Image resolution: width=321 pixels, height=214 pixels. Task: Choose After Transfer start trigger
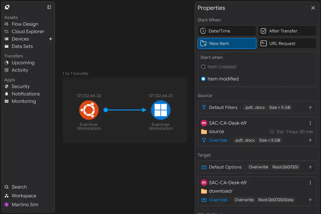pyautogui.click(x=287, y=31)
